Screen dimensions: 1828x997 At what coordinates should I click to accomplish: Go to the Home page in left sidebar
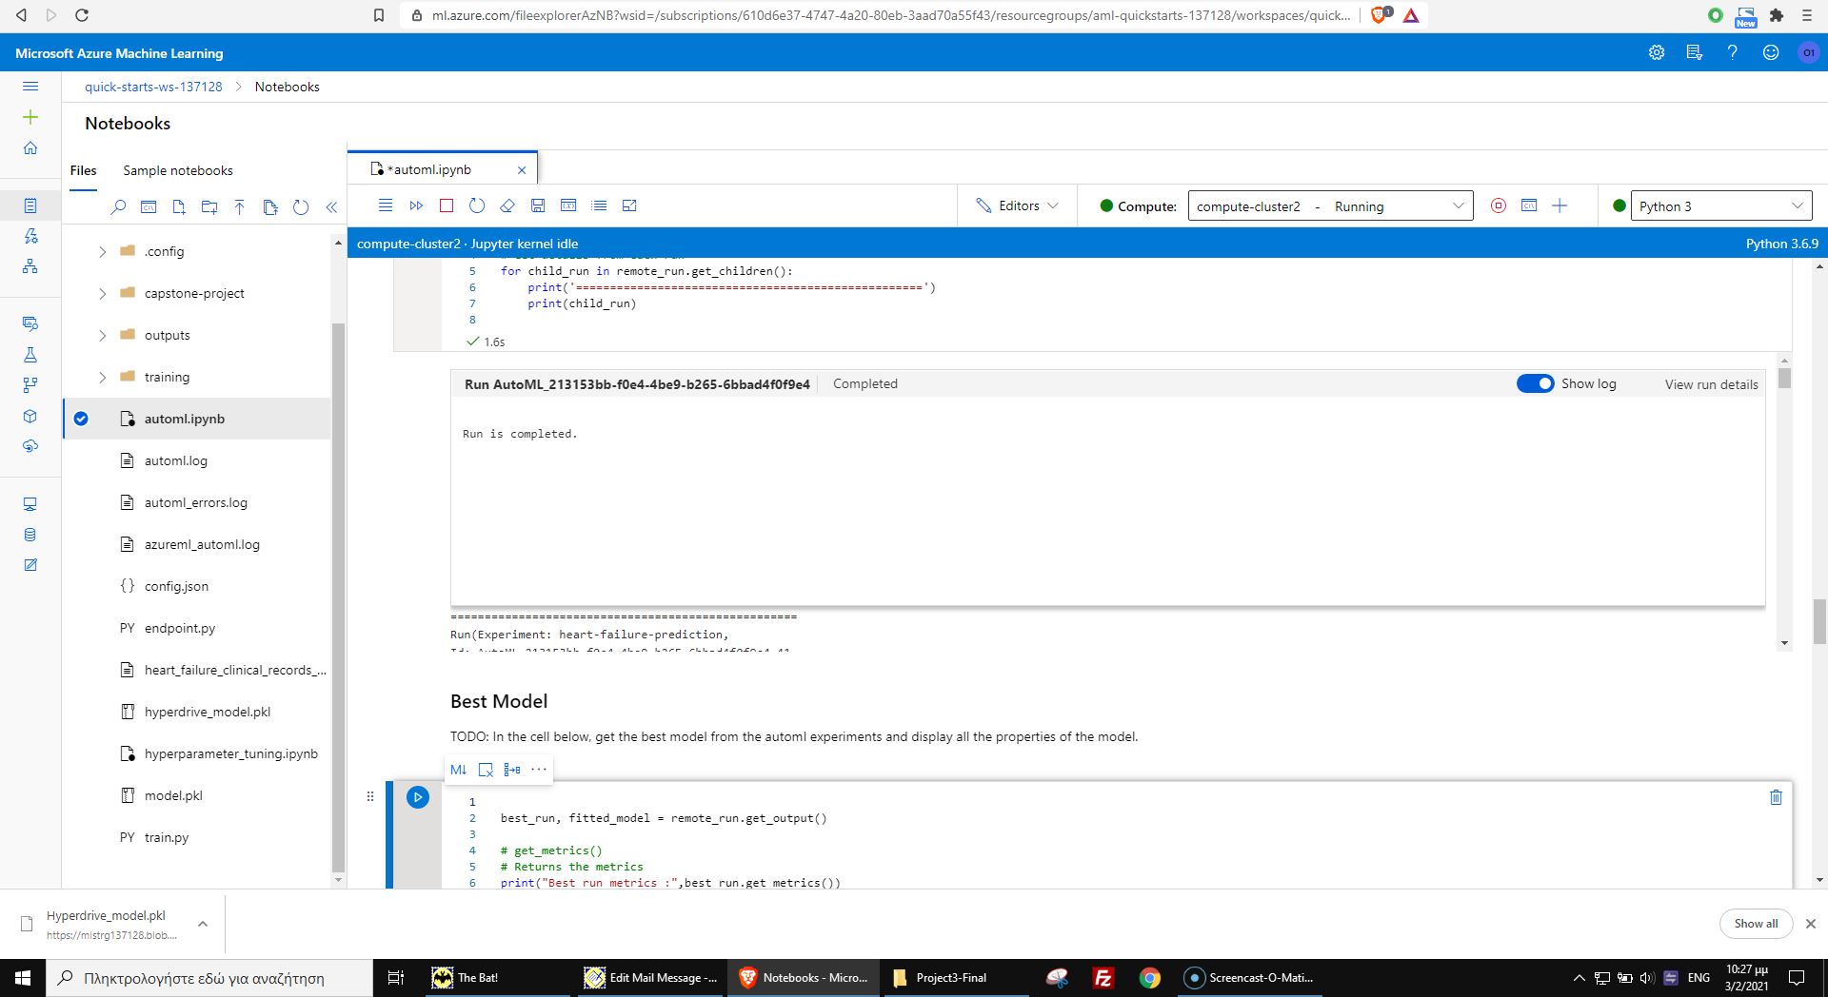(30, 148)
